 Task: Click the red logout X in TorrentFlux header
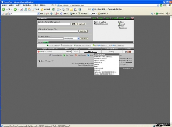pyautogui.click(x=132, y=18)
